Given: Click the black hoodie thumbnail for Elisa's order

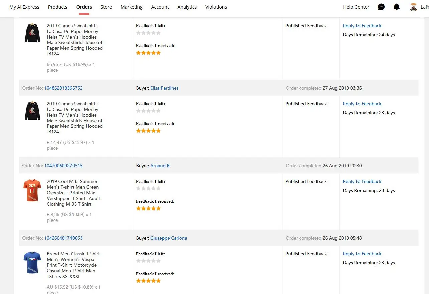Looking at the screenshot, I should (32, 111).
